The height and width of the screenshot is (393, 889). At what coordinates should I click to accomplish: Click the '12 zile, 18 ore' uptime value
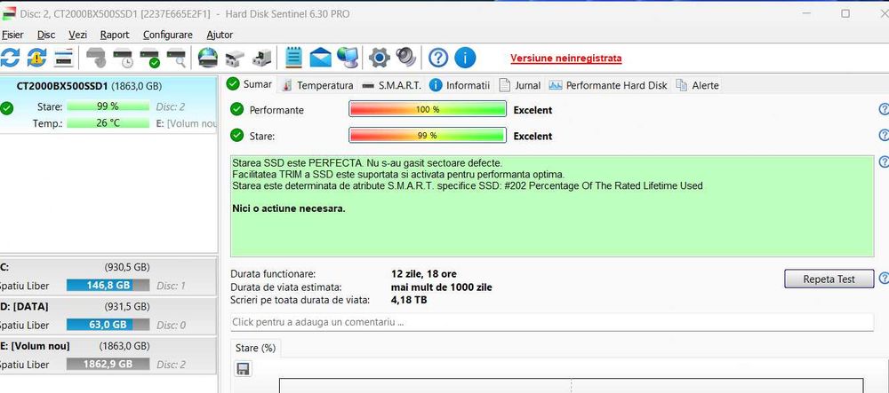(x=424, y=274)
